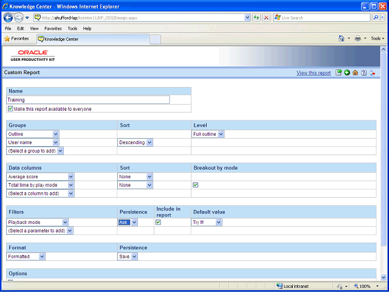Open the Favorites menu in menu bar
Image resolution: width=389 pixels, height=292 pixels.
pyautogui.click(x=53, y=29)
